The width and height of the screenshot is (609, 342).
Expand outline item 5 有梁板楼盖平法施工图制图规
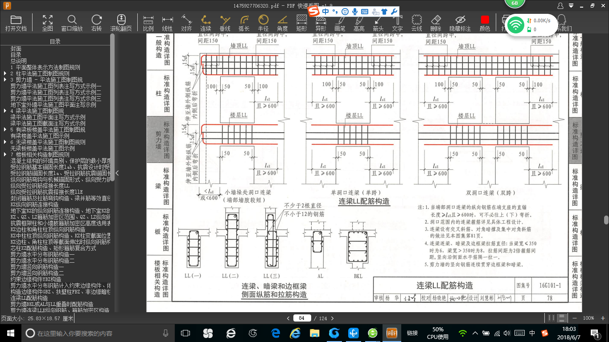coord(5,130)
